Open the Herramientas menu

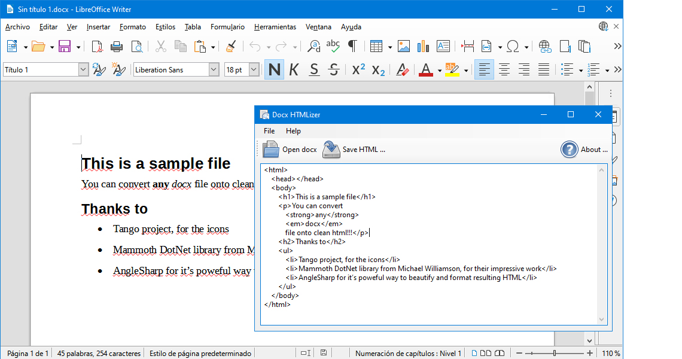tap(275, 27)
